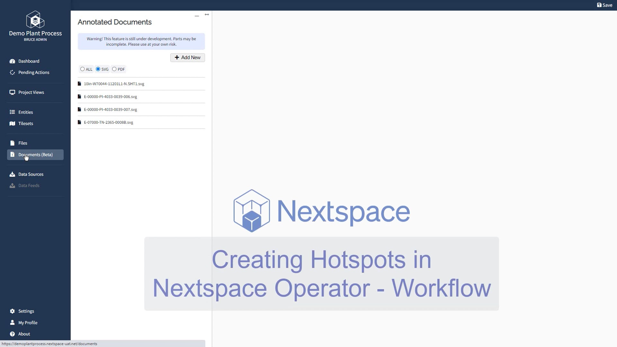Select the ALL filter radio button
Screen dimensions: 617x347
coord(82,69)
